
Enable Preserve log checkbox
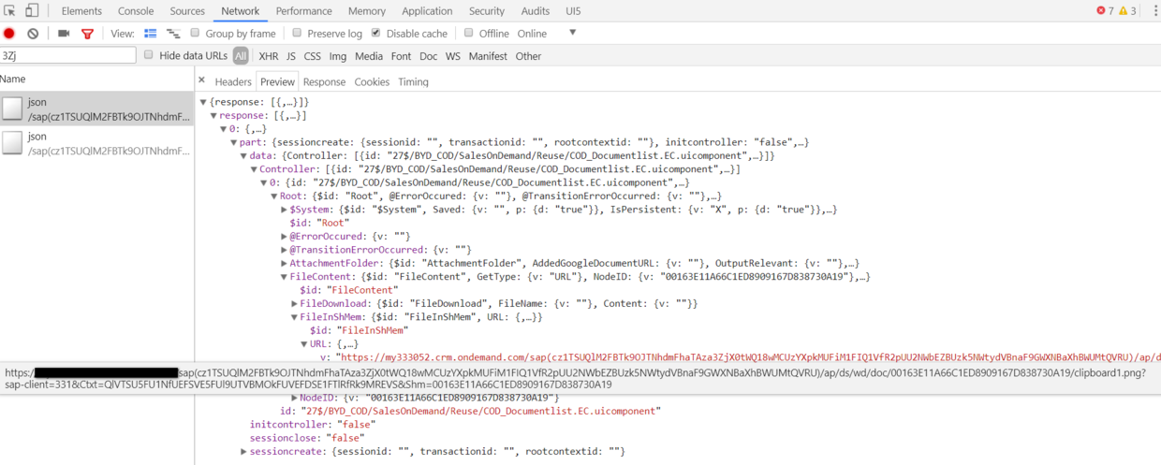[x=297, y=33]
